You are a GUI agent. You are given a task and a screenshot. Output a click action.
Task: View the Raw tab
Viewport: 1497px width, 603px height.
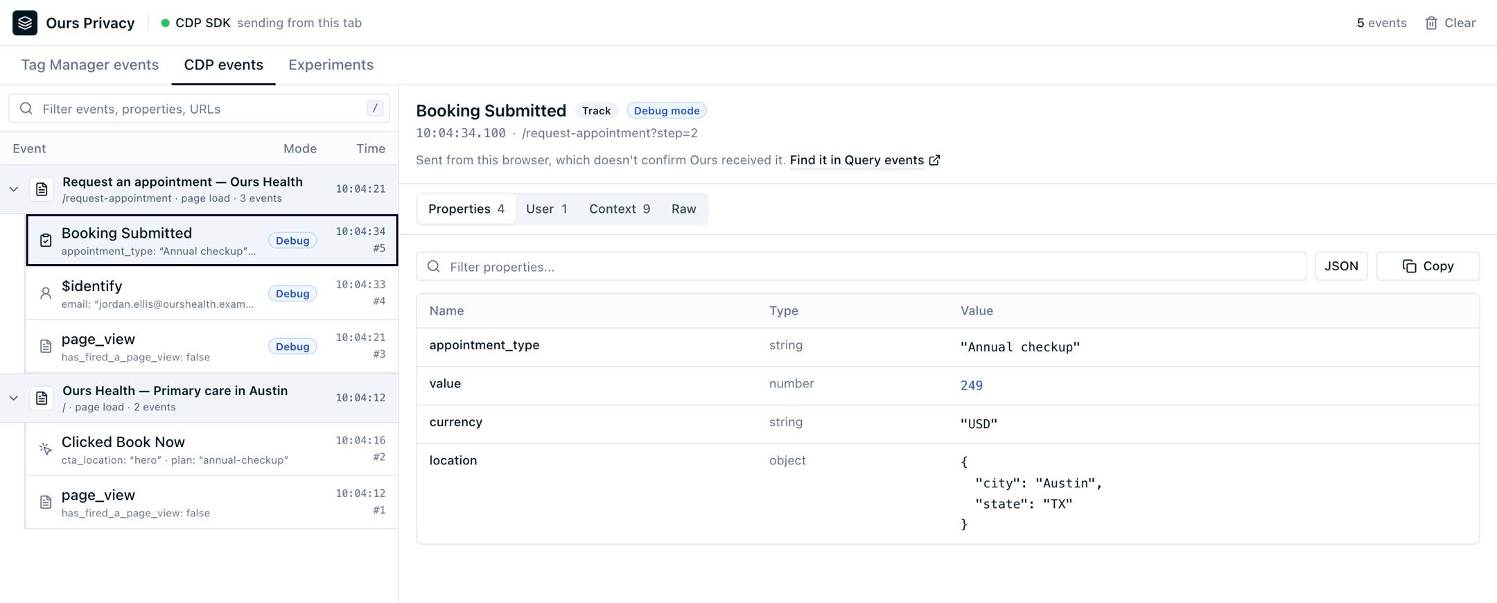684,209
